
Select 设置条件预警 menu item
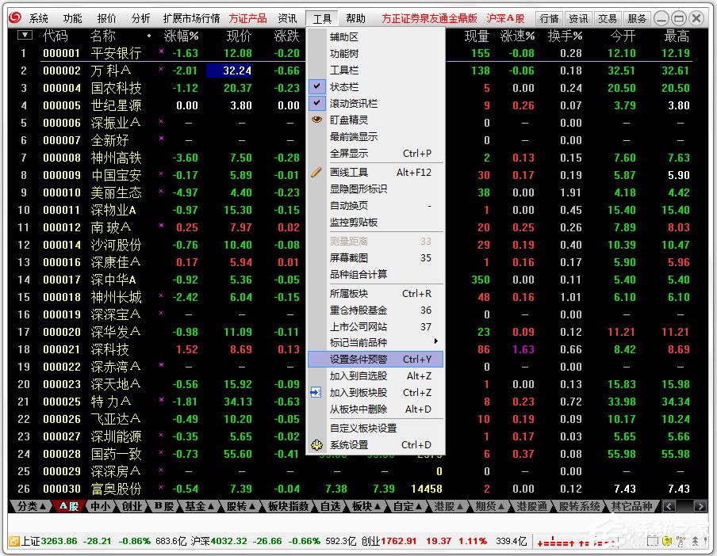click(x=376, y=360)
